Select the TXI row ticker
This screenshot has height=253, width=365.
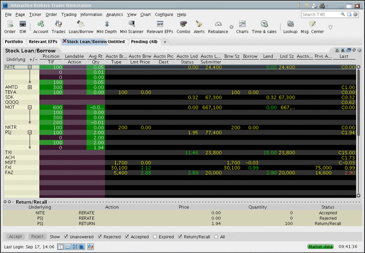tap(8, 153)
